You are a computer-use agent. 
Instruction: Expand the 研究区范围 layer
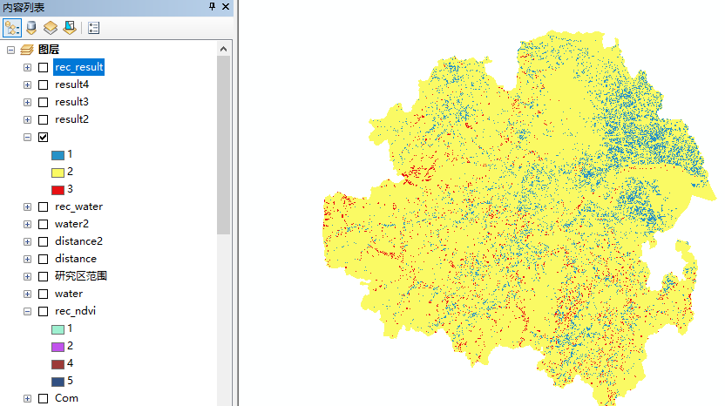coord(27,276)
